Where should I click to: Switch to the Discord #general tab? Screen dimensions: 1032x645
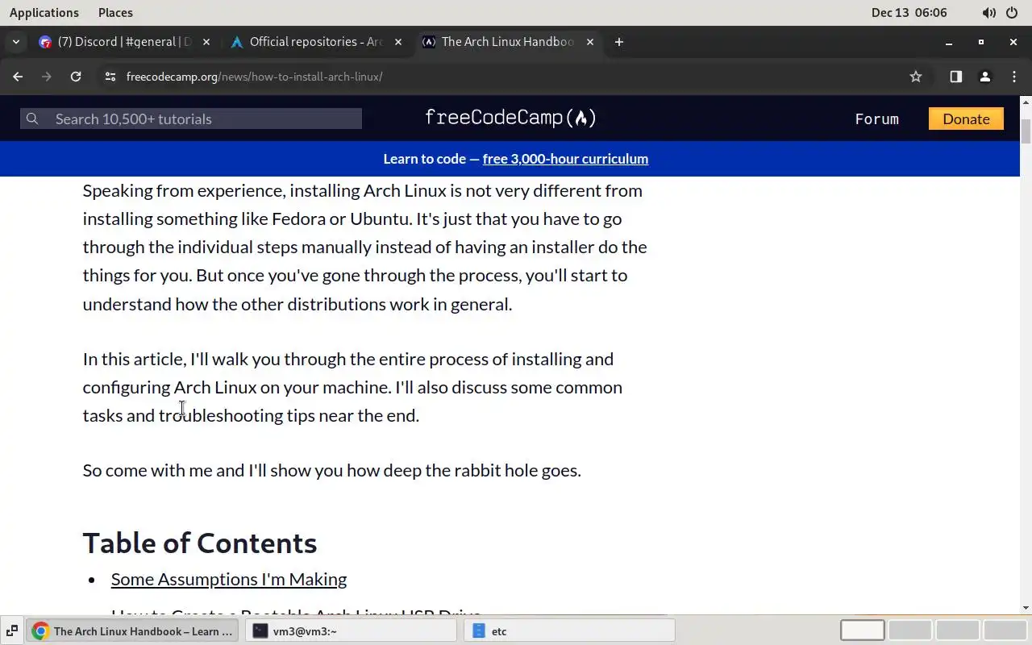(125, 42)
